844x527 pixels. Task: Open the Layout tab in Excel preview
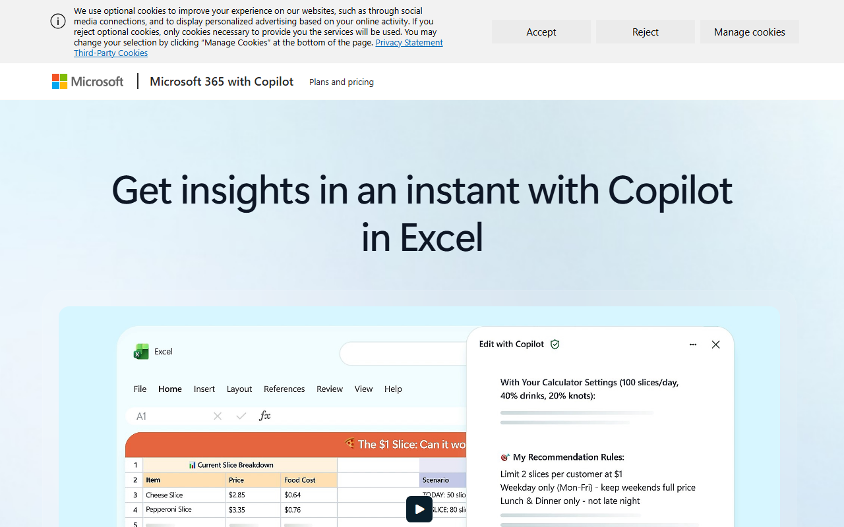[239, 389]
